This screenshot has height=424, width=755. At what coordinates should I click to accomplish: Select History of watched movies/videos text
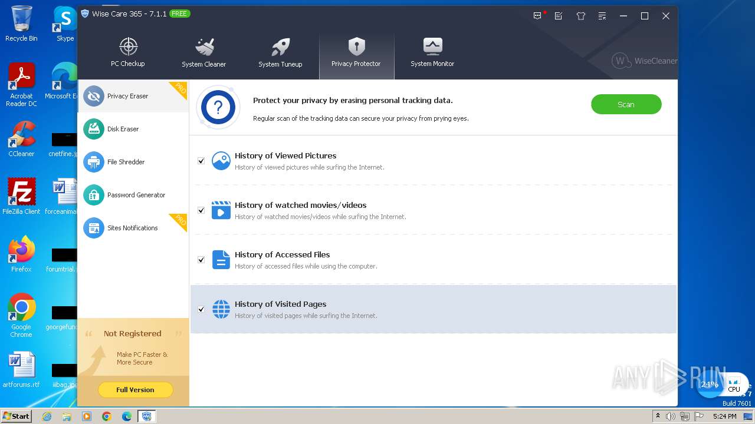tap(300, 205)
